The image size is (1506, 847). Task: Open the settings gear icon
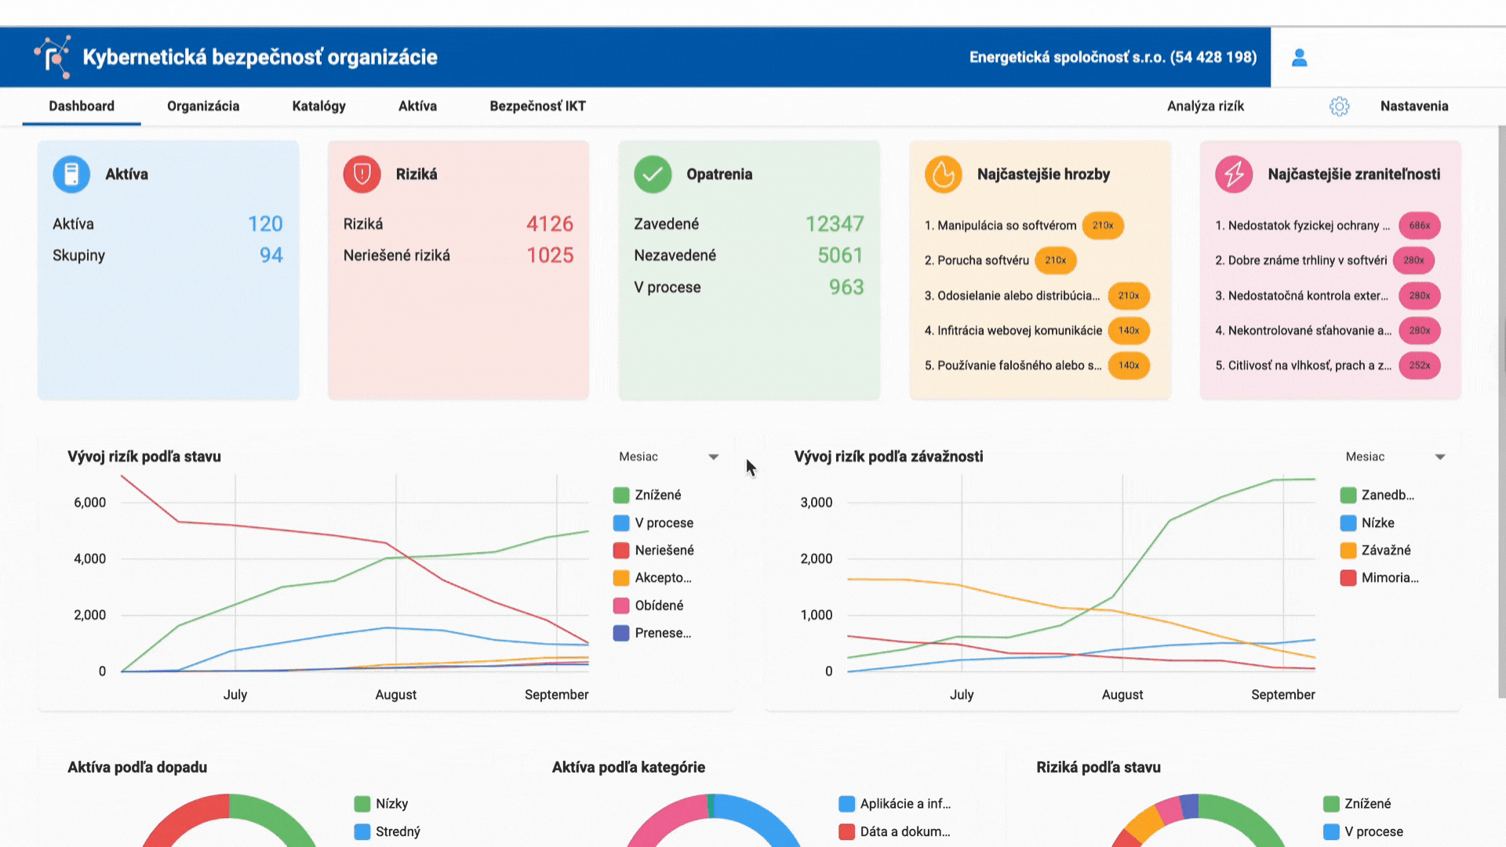(x=1339, y=106)
